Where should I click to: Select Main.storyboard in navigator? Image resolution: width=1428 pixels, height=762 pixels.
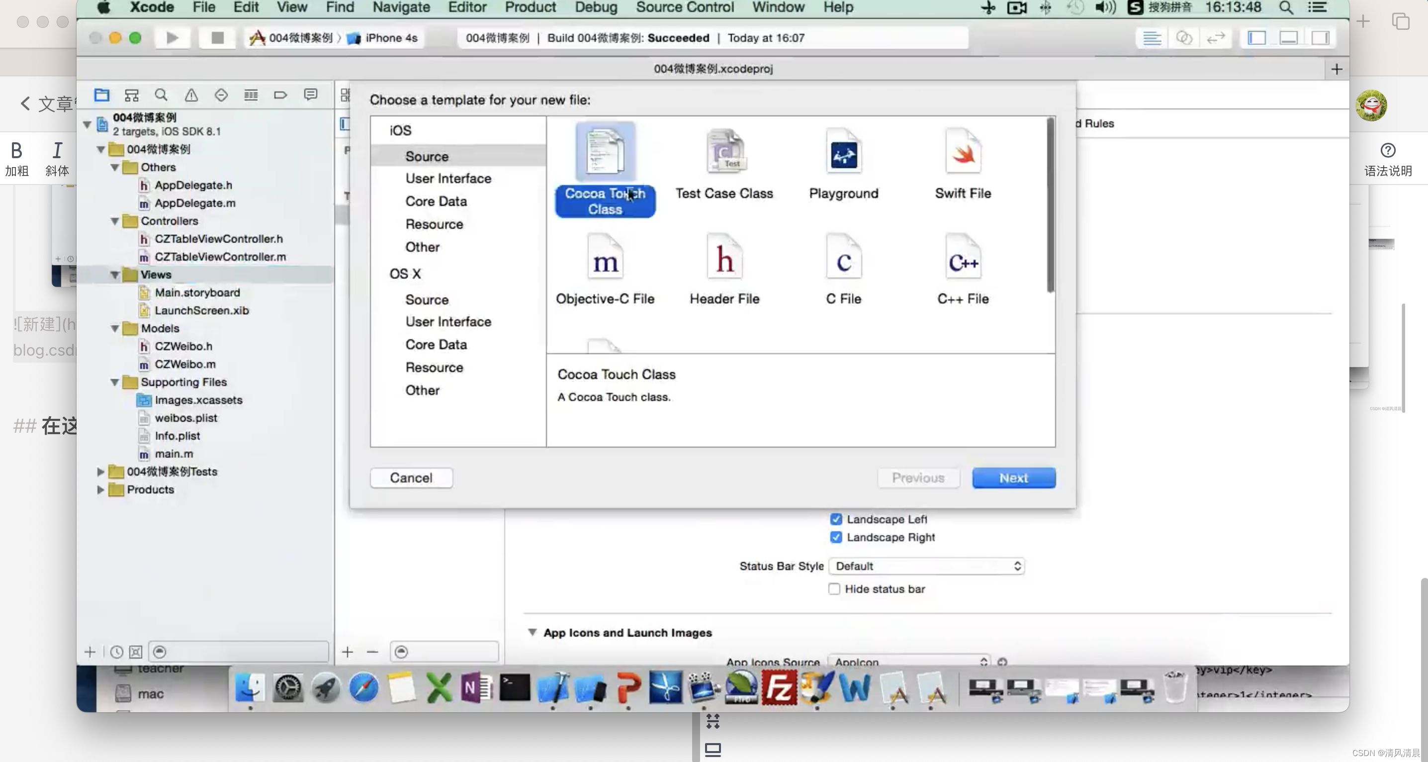pos(197,292)
